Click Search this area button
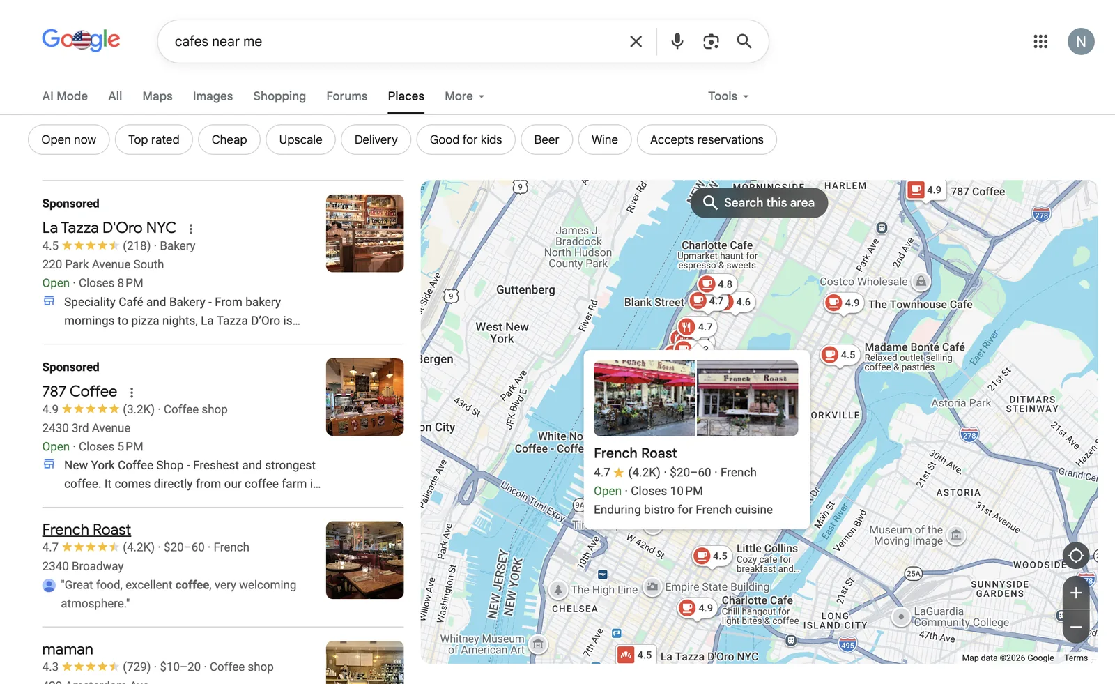 coord(759,203)
